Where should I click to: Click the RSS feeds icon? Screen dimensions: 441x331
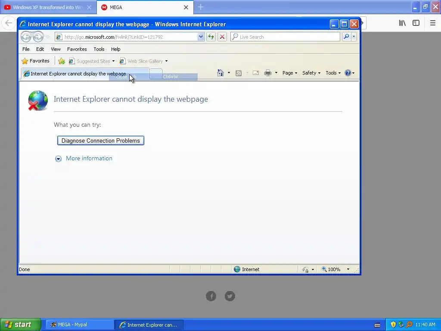239,73
